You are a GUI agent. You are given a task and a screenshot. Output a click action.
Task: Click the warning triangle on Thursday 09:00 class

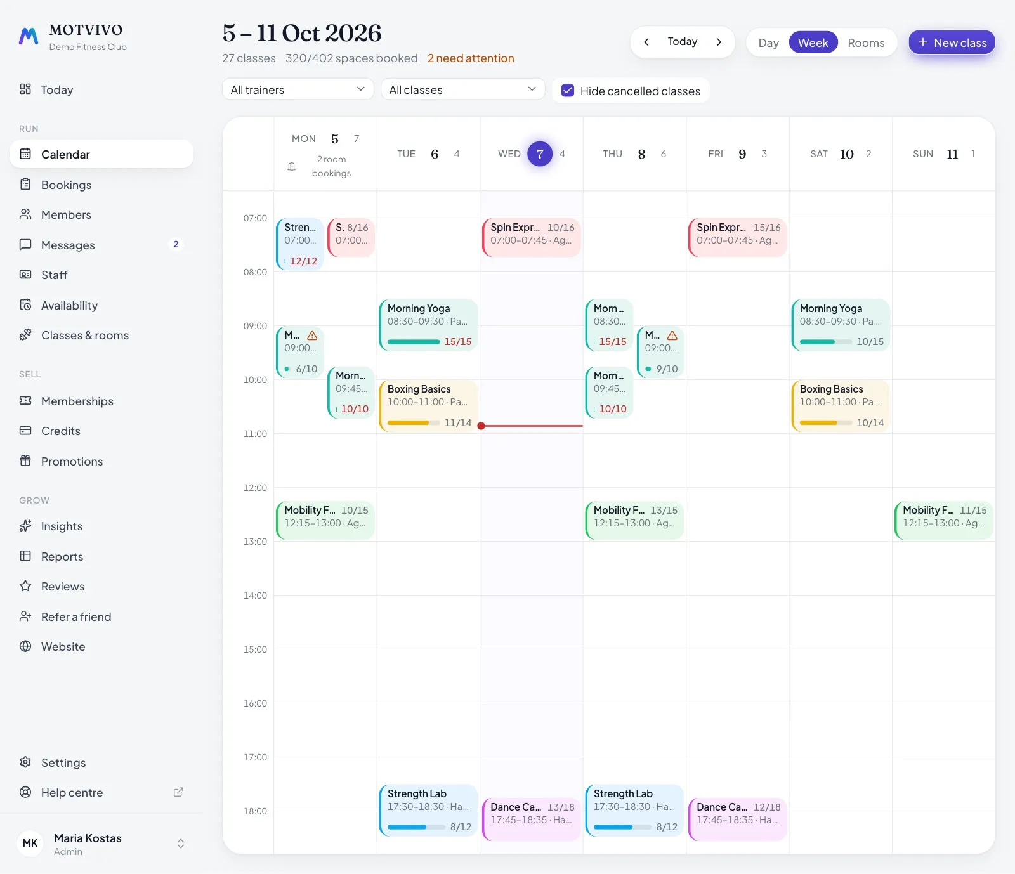(x=672, y=336)
